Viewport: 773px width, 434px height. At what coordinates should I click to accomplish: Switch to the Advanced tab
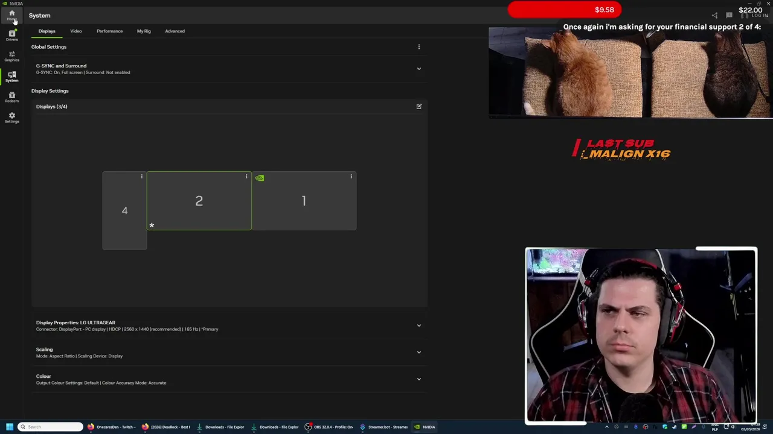(175, 31)
